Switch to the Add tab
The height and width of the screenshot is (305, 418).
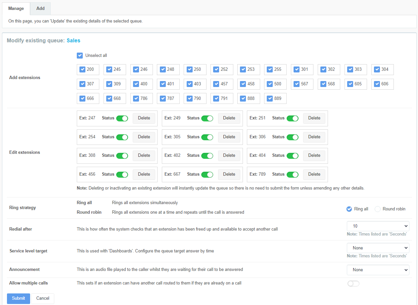point(40,9)
